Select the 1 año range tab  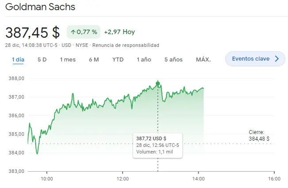click(x=144, y=59)
